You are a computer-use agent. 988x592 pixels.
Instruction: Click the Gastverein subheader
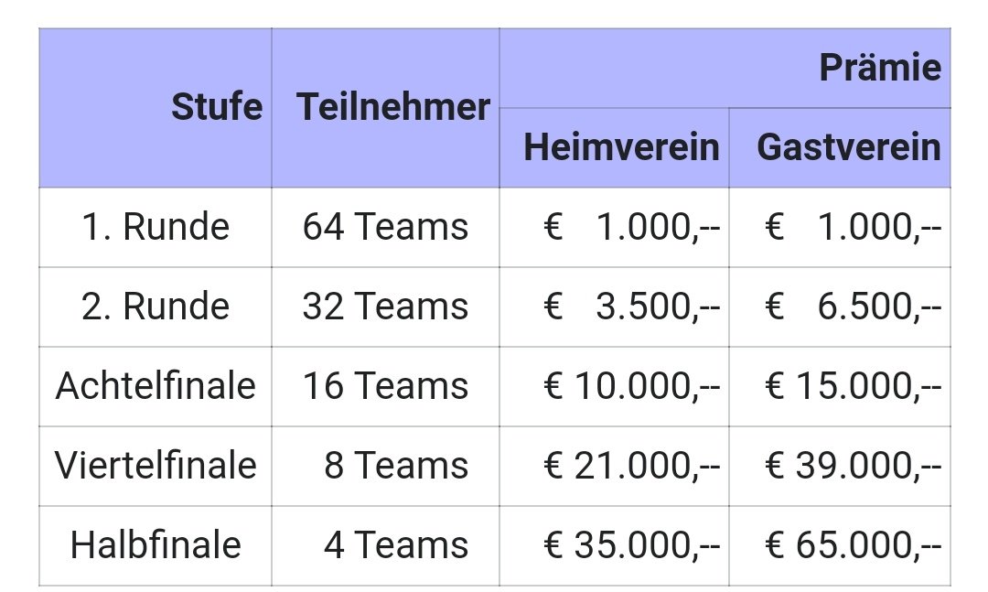[840, 147]
